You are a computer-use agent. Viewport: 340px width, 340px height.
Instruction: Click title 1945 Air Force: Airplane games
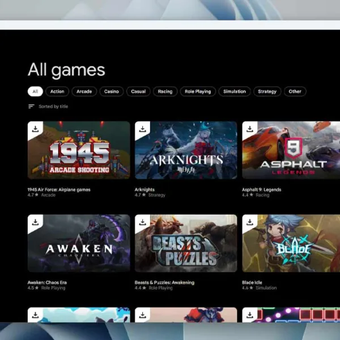[x=59, y=190]
